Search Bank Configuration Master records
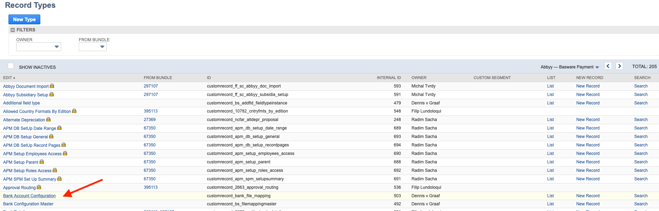The width and height of the screenshot is (659, 211). click(x=641, y=204)
